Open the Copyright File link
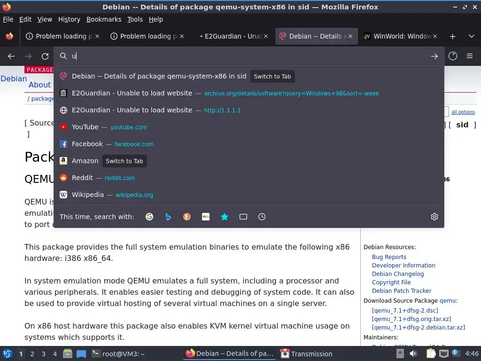This screenshot has height=361, width=481. coord(391,283)
